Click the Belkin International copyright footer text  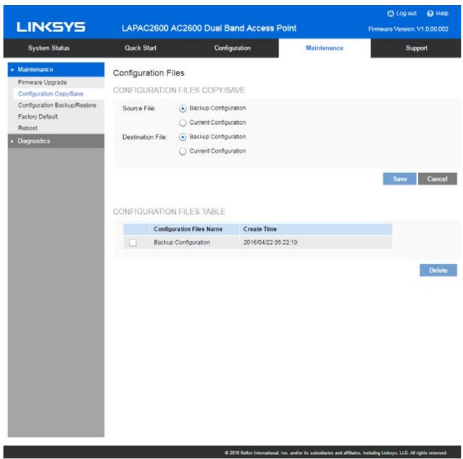click(x=336, y=453)
